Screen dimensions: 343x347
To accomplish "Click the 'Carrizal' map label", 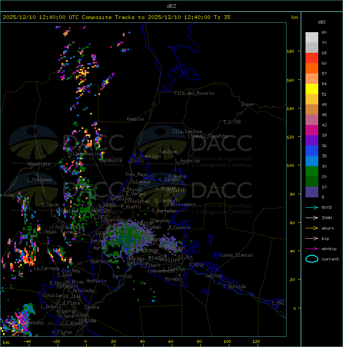I will (x=122, y=276).
